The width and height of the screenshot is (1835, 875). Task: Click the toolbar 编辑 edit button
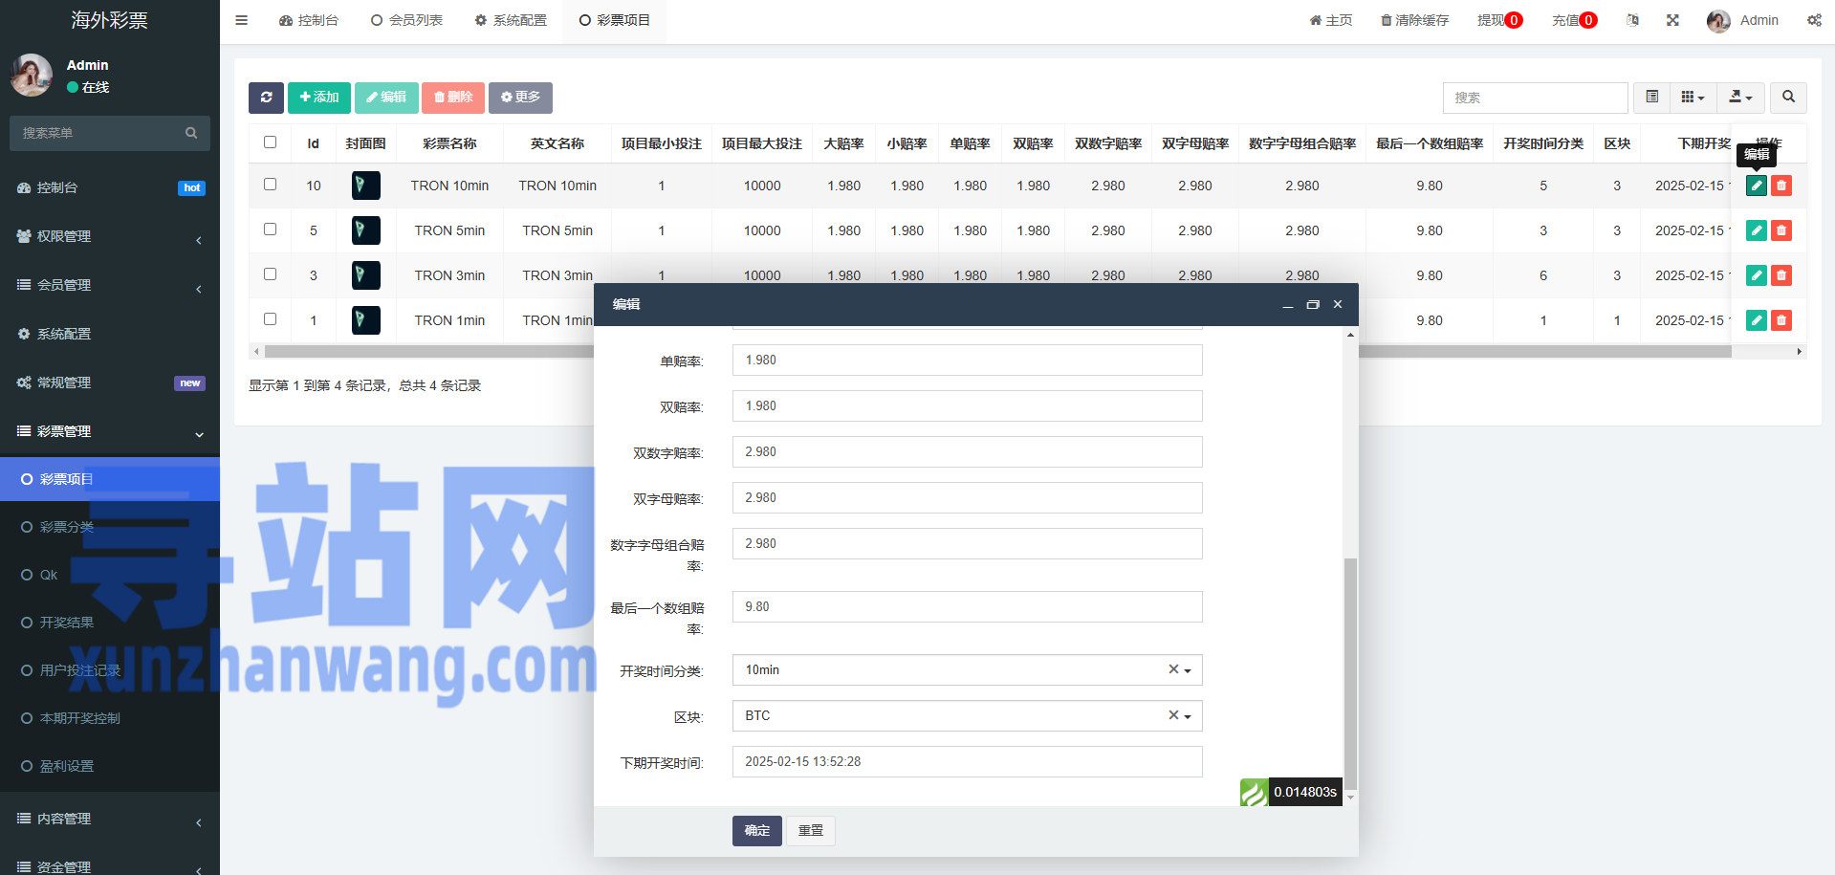(386, 98)
